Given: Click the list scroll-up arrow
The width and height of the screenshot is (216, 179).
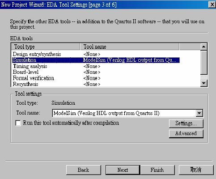Looking at the screenshot, I should coord(203,47).
